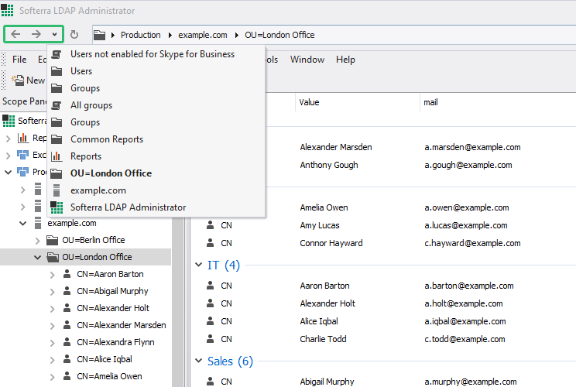The image size is (576, 387).
Task: Select CN=Abigail Murphy in the tree
Action: point(112,291)
